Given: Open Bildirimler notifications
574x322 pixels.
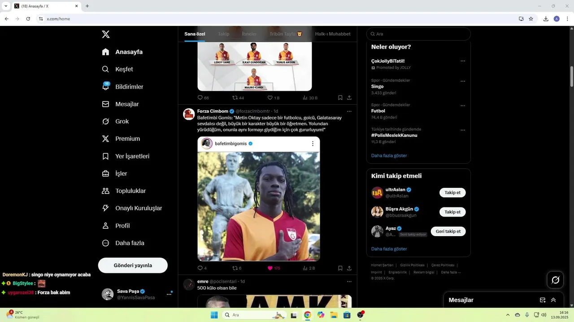Looking at the screenshot, I should tap(122, 87).
